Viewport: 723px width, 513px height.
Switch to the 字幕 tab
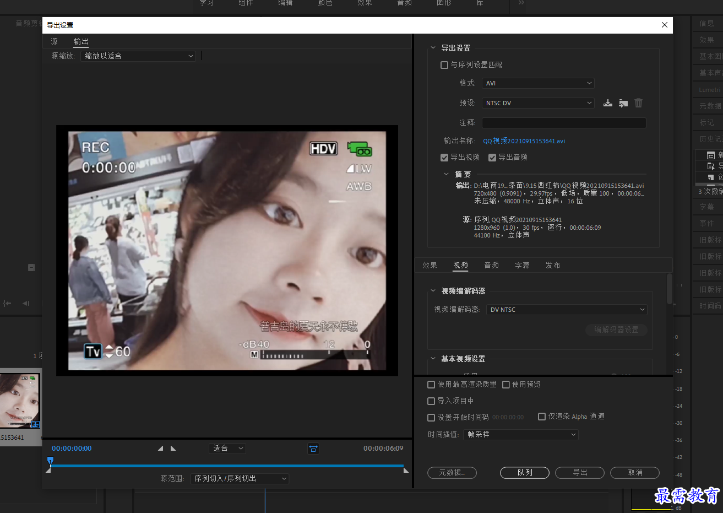pyautogui.click(x=523, y=266)
